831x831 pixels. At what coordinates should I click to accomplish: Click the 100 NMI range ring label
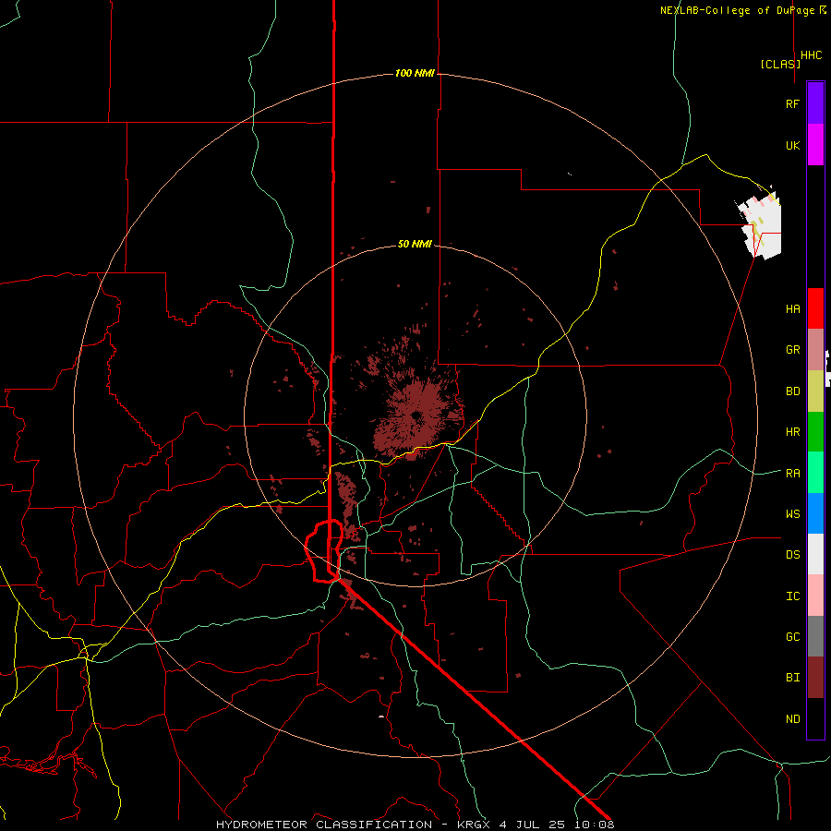click(x=415, y=73)
